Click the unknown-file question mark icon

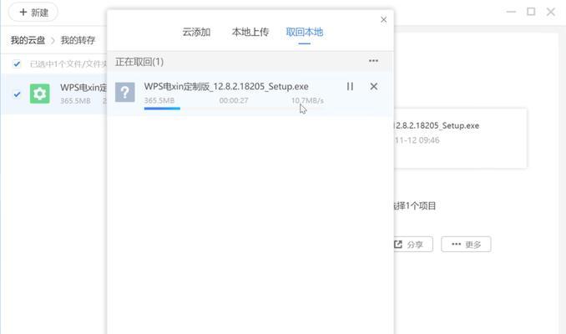point(125,92)
